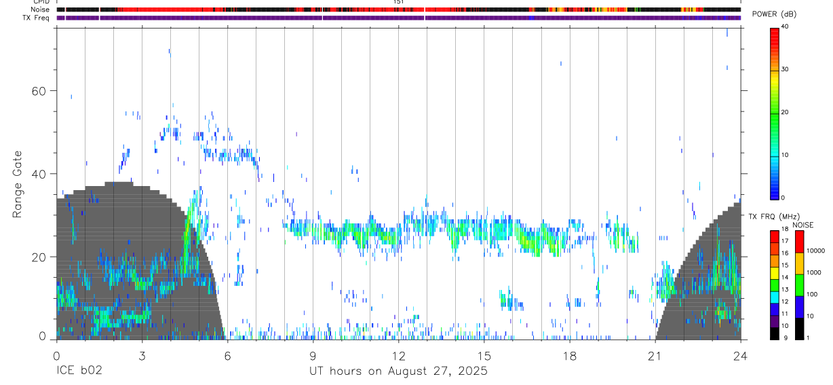
Task: Click the 21 tick on UT hours axis
Action: pyautogui.click(x=655, y=356)
